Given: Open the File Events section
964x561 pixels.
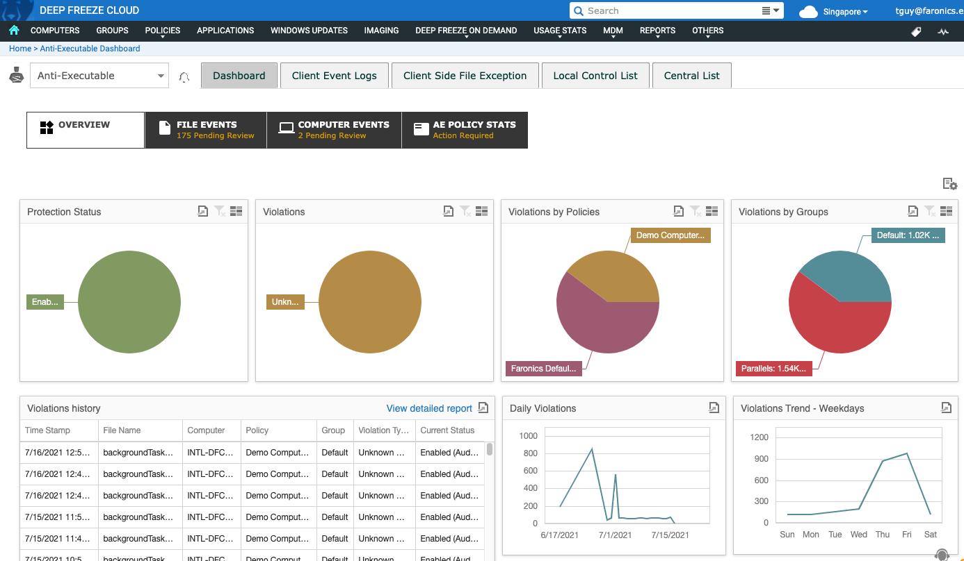Looking at the screenshot, I should [x=206, y=130].
